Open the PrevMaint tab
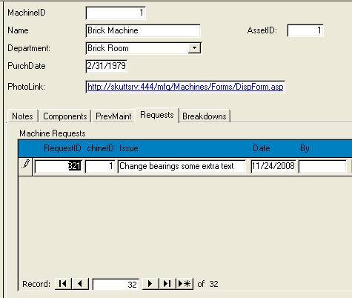Viewport: 352px width, 298px height. [113, 116]
